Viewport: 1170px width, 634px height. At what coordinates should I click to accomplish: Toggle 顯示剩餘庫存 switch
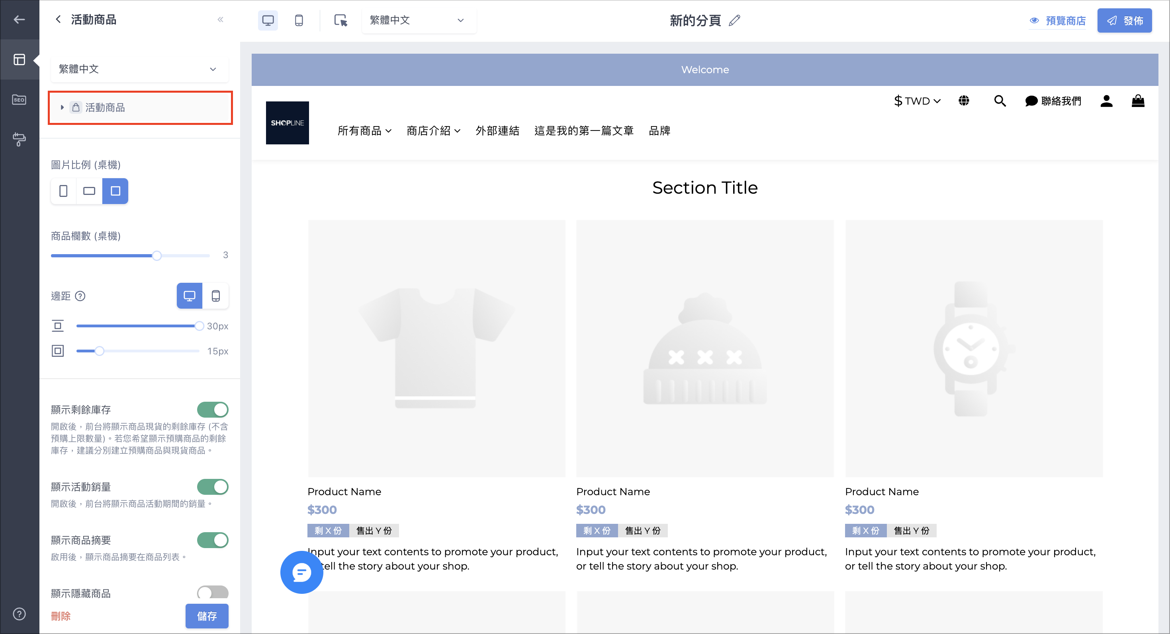click(x=213, y=410)
